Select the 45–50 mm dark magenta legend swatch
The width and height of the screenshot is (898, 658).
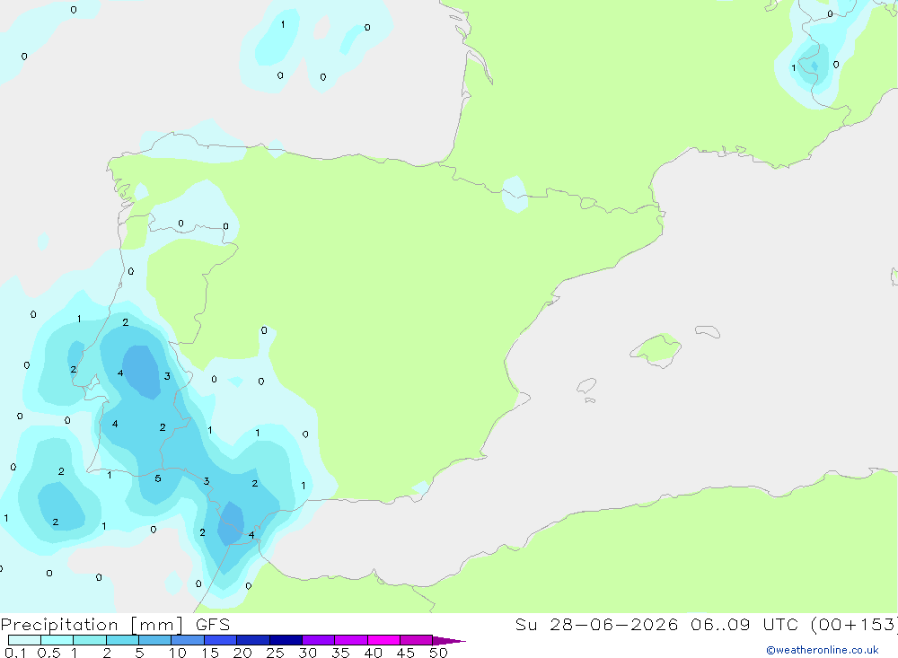coord(417,640)
